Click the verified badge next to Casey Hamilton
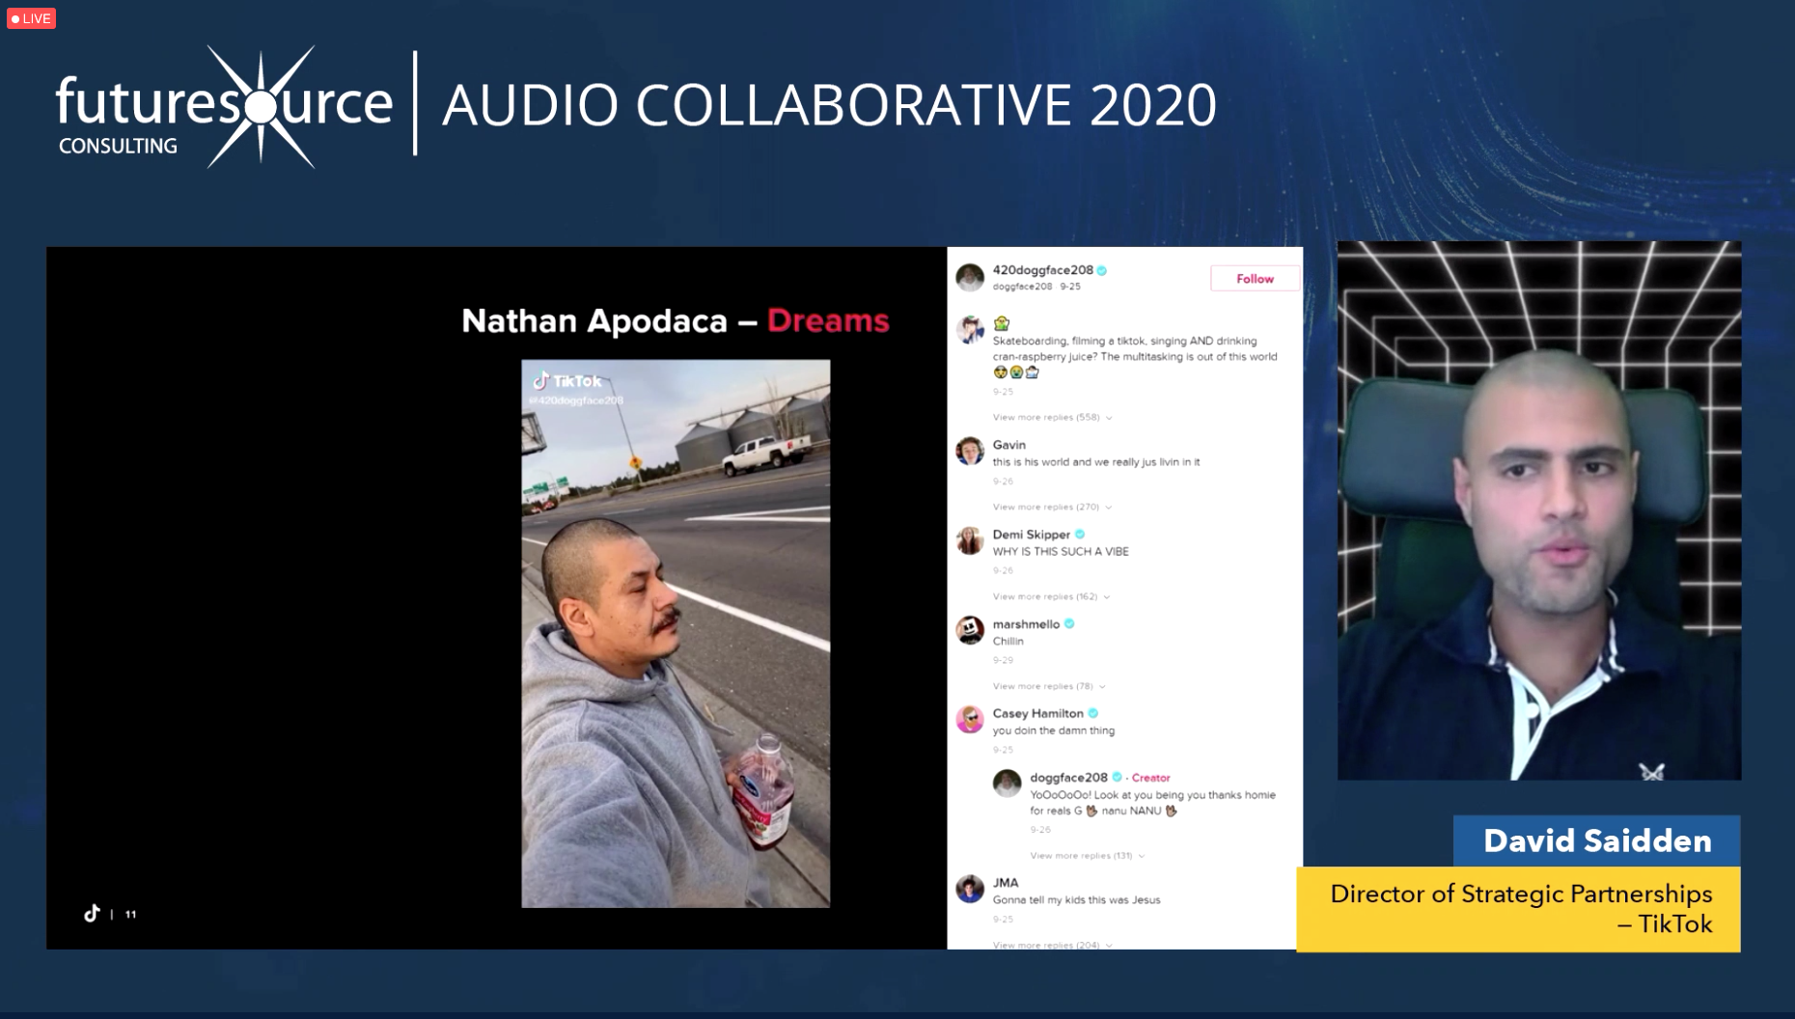The width and height of the screenshot is (1795, 1019). pyautogui.click(x=1093, y=713)
